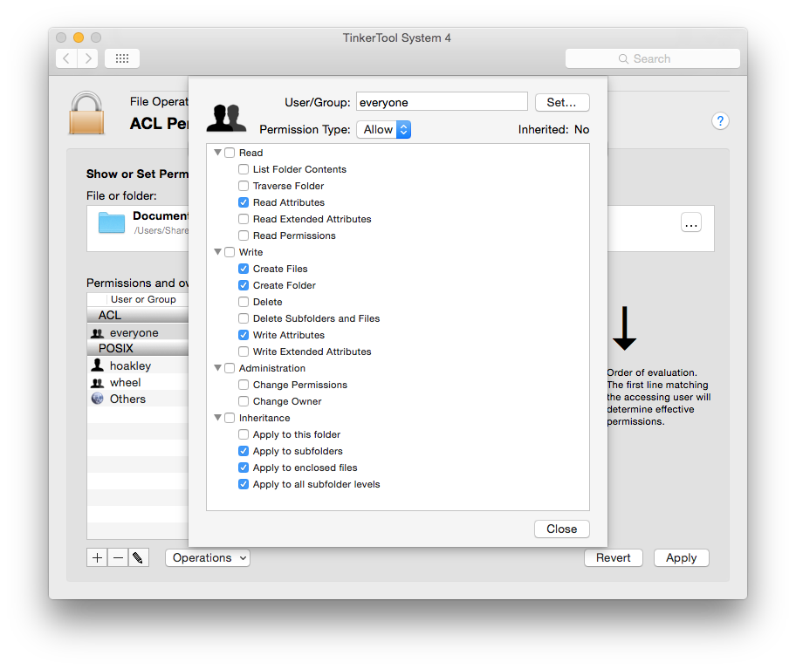Screen dimensions: 796x669
Task: Open the Operations pop-up menu
Action: pos(208,557)
